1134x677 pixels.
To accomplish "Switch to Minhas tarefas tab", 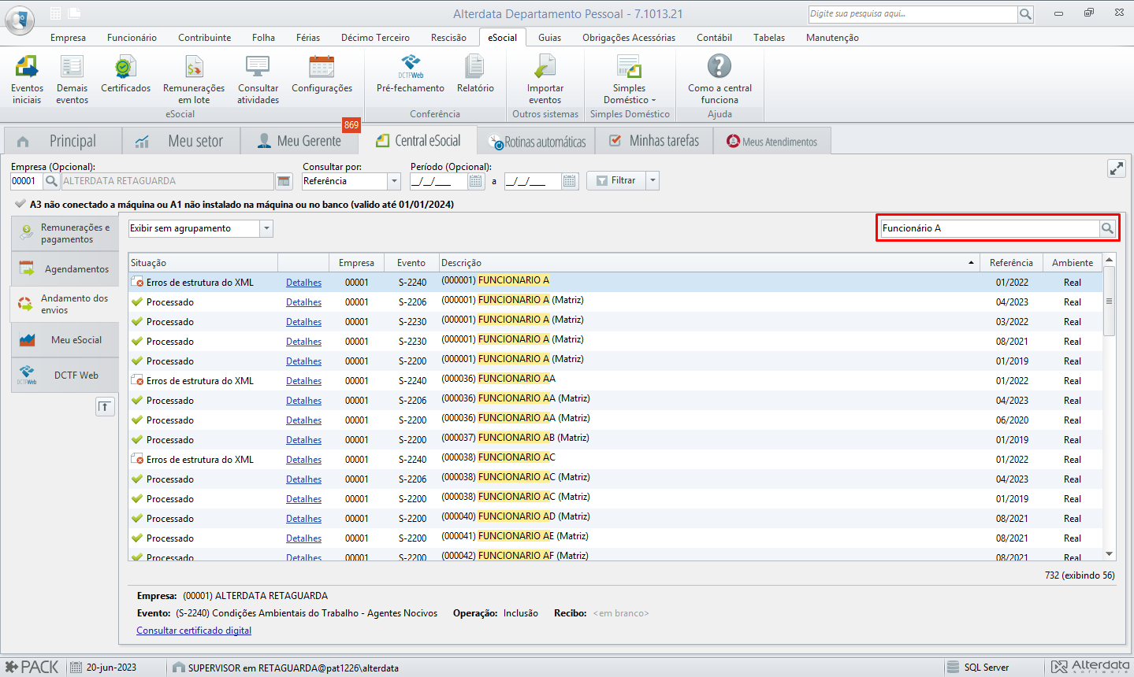I will 654,141.
